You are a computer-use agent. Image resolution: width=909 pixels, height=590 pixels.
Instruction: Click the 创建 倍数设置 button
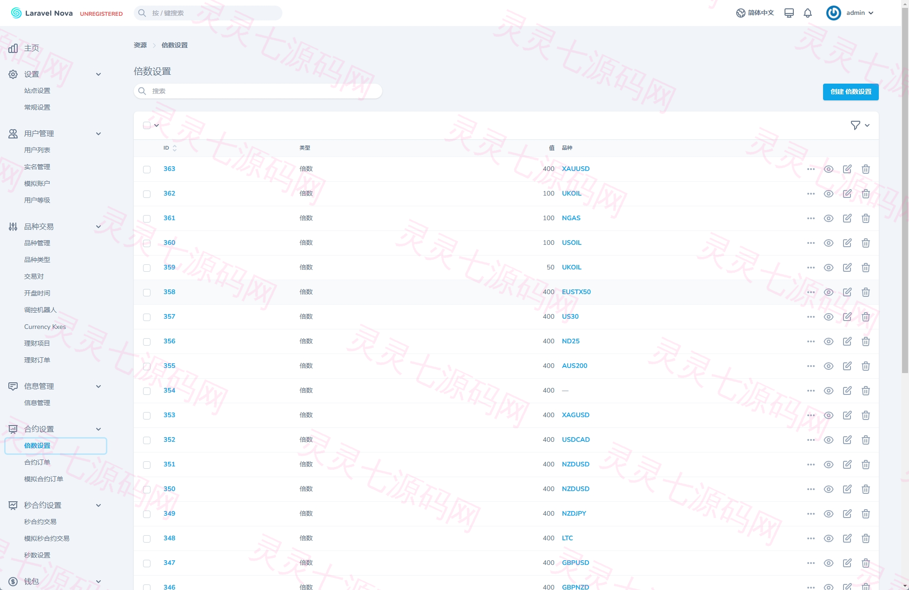(851, 92)
